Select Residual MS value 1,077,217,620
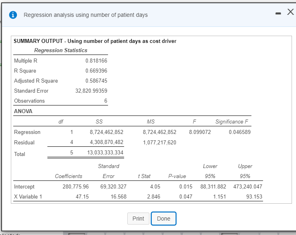The image size is (296, 235). point(159,142)
